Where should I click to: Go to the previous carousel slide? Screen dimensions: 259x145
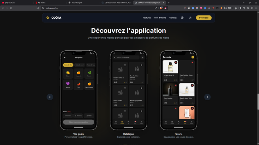50,97
